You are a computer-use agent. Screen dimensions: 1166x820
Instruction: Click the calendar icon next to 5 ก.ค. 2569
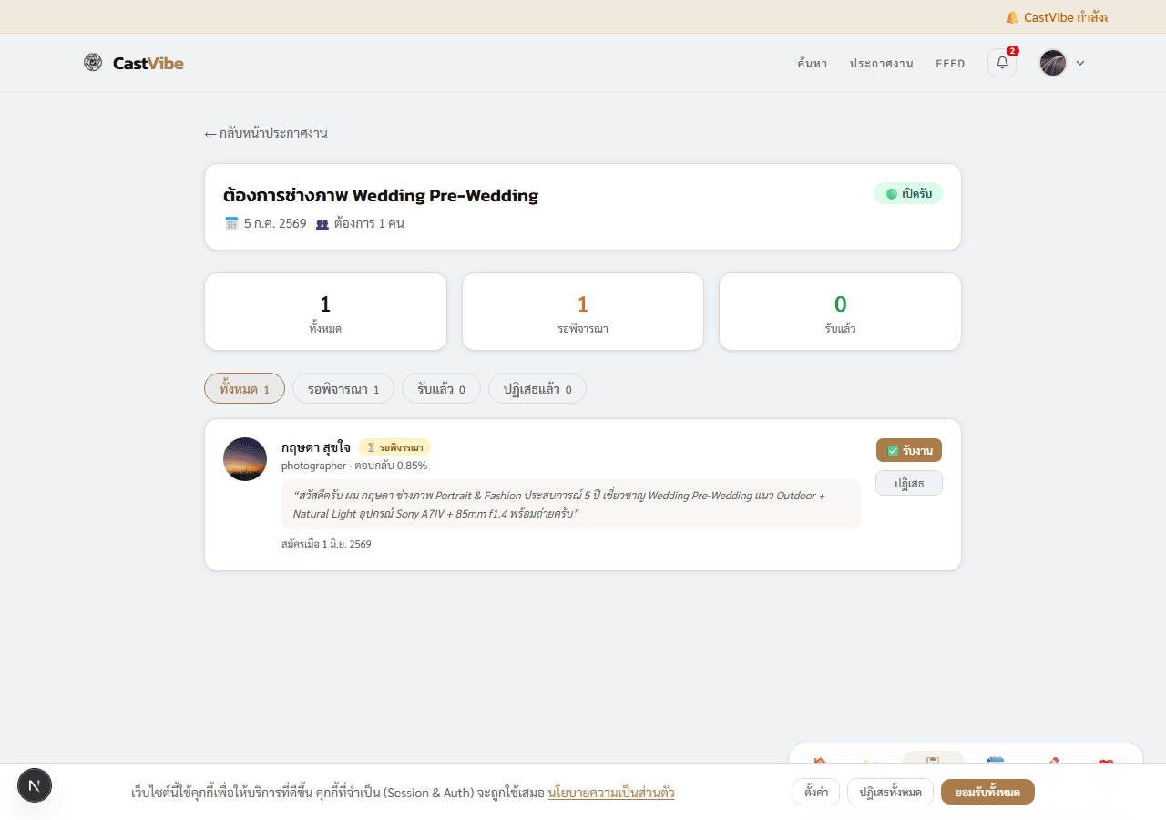231,223
